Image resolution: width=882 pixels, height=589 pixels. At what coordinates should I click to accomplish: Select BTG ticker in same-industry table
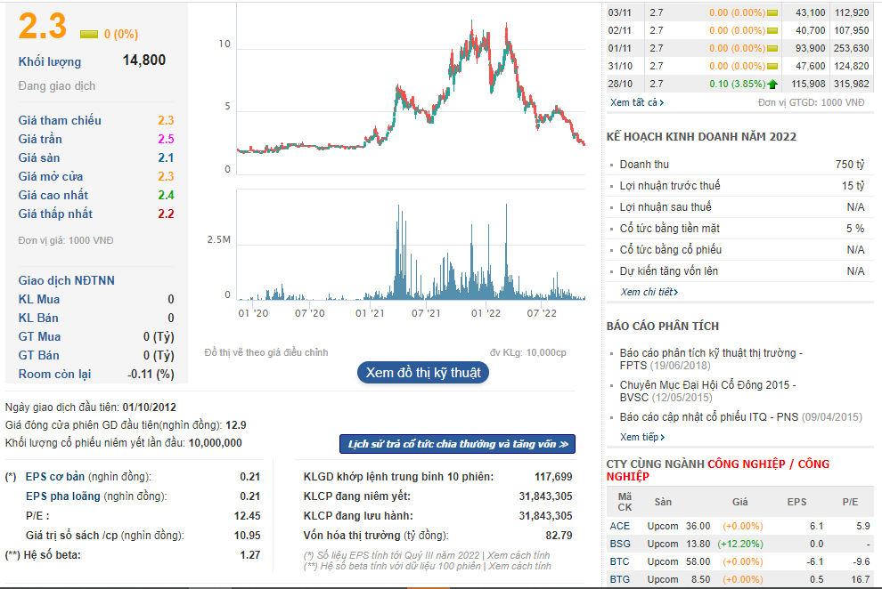click(x=620, y=579)
